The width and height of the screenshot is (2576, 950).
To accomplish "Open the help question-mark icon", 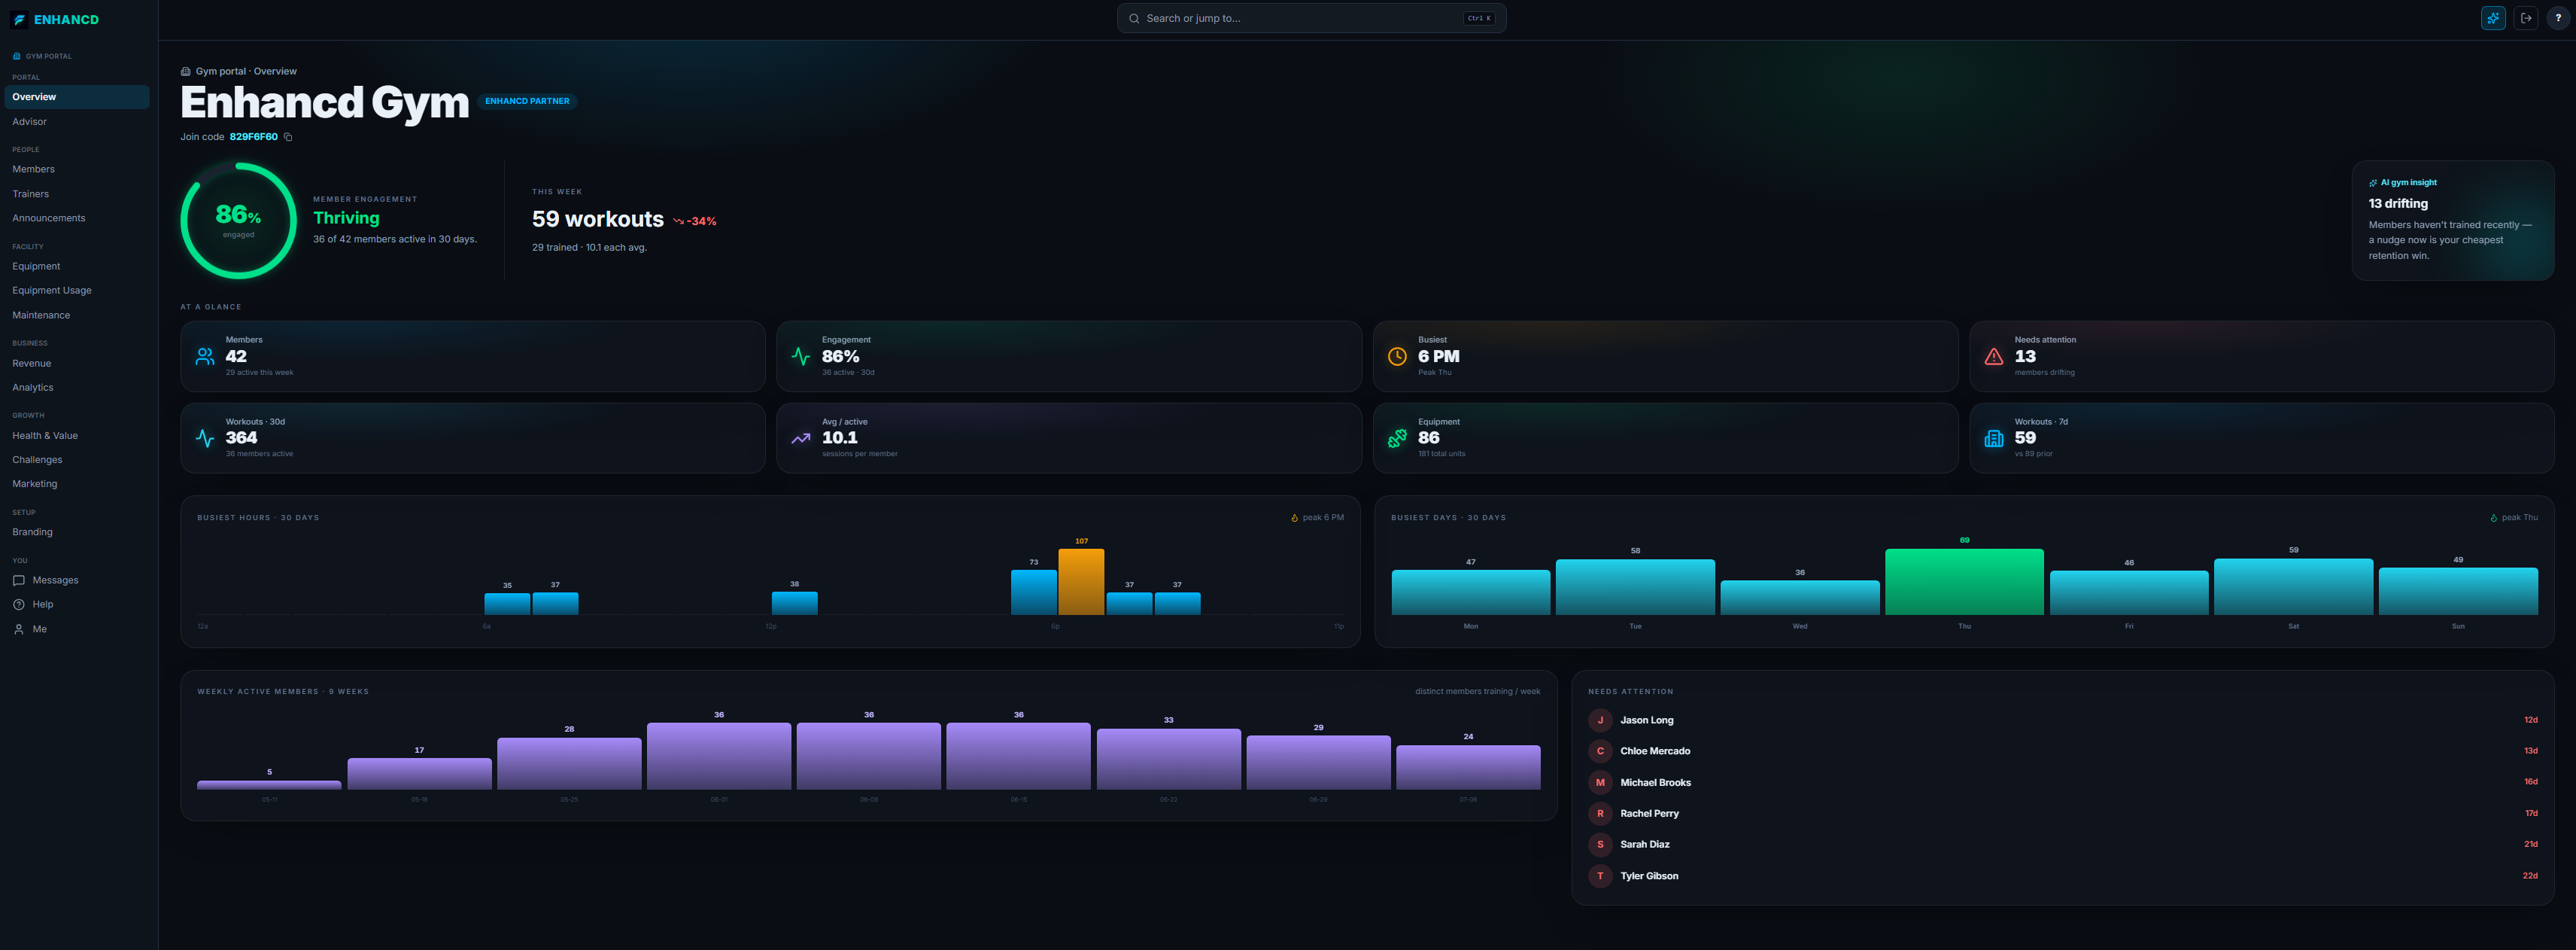I will pos(2558,18).
